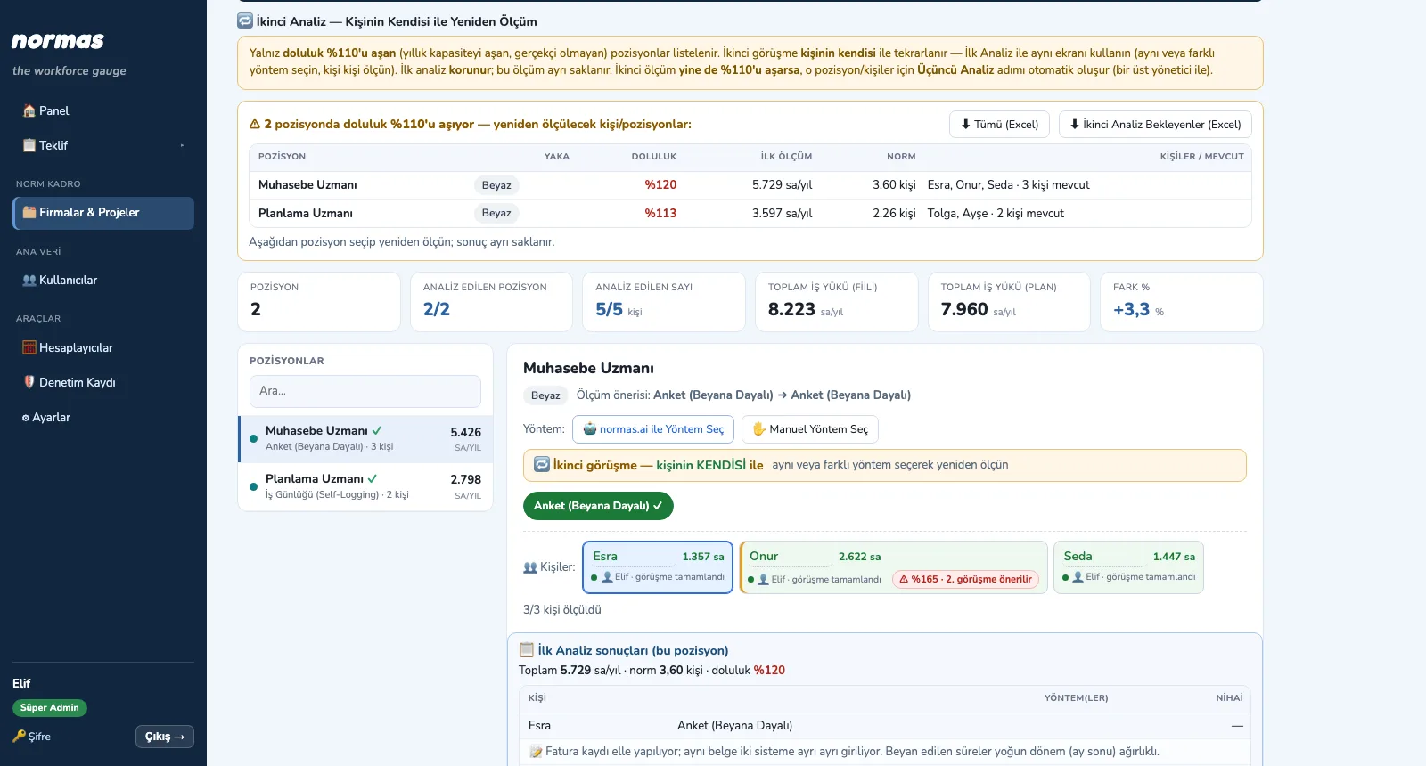This screenshot has height=766, width=1426.
Task: Click the warning triangle icon in the alert header
Action: point(255,125)
